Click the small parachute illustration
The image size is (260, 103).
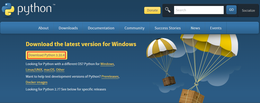pos(162,48)
